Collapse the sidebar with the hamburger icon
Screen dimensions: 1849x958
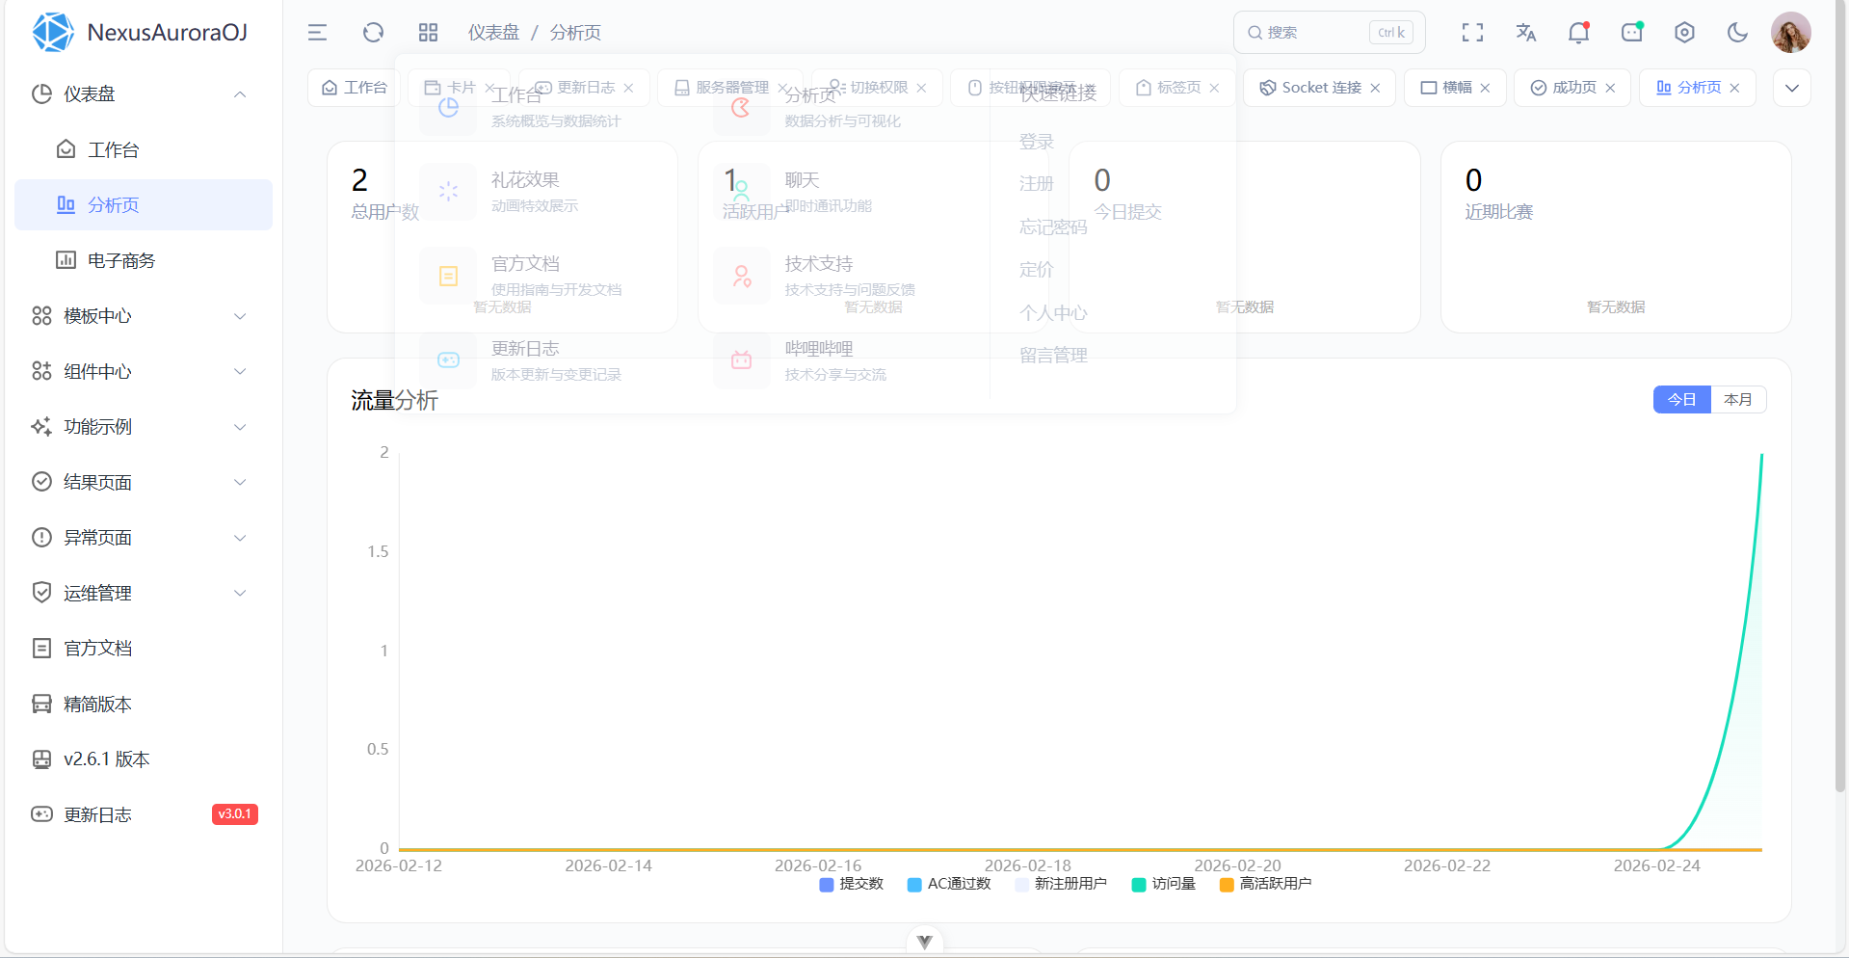click(x=317, y=32)
